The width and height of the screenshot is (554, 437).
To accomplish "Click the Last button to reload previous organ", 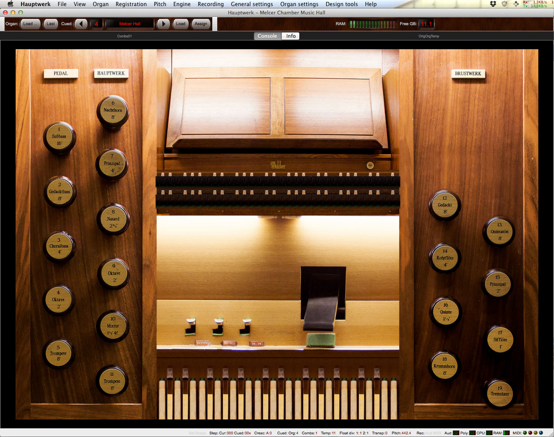I will click(50, 24).
